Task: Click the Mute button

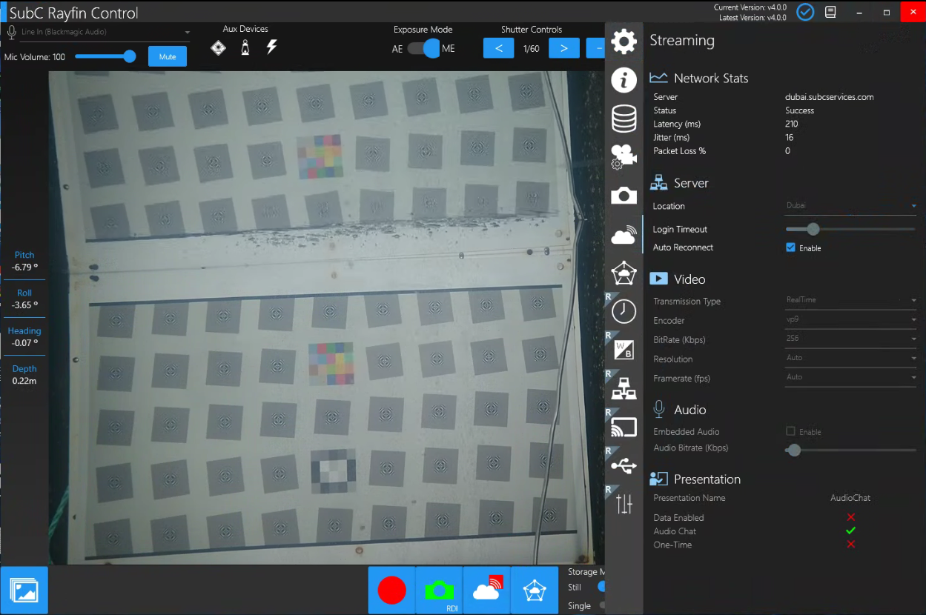Action: (x=167, y=56)
